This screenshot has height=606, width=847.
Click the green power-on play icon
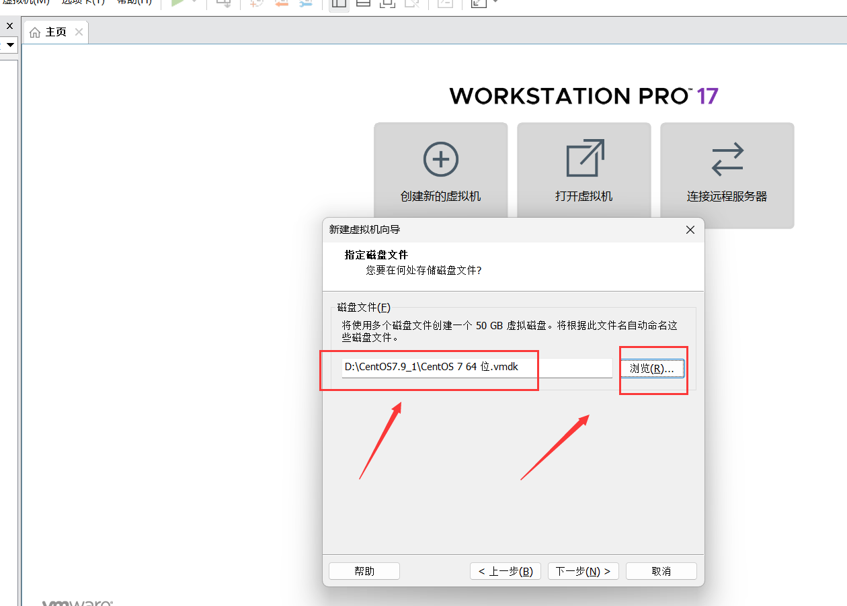click(x=177, y=3)
